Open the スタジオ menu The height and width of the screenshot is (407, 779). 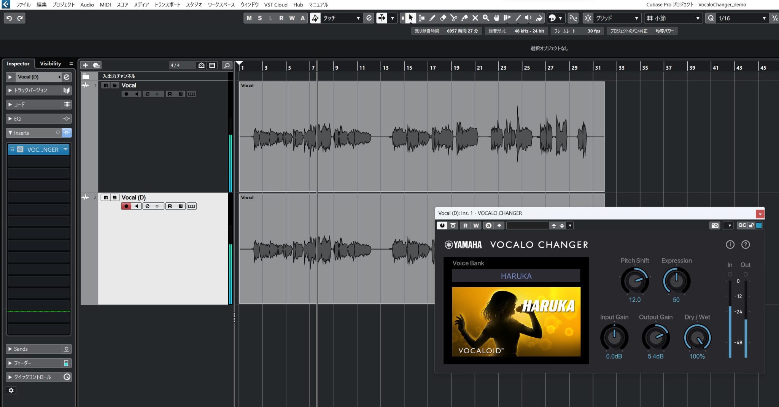pyautogui.click(x=194, y=5)
